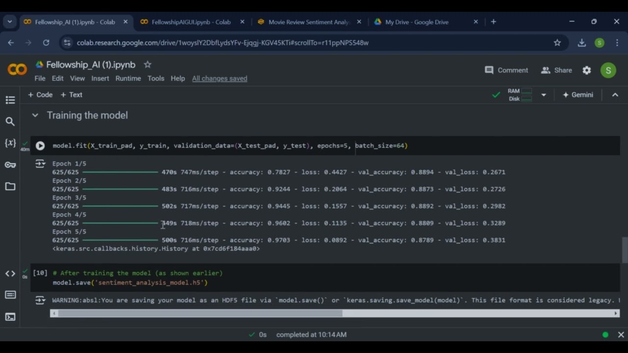This screenshot has width=628, height=353.
Task: Open the Files folder icon
Action: (x=10, y=186)
